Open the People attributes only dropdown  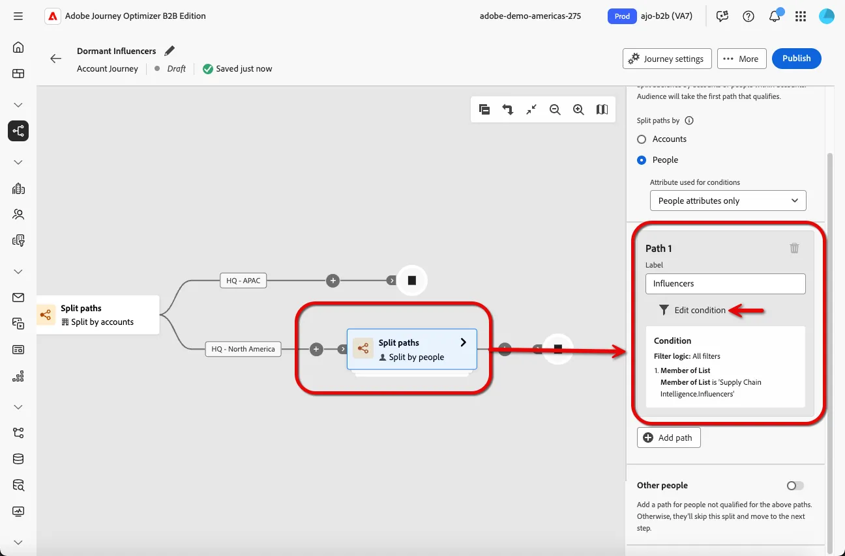(x=728, y=201)
